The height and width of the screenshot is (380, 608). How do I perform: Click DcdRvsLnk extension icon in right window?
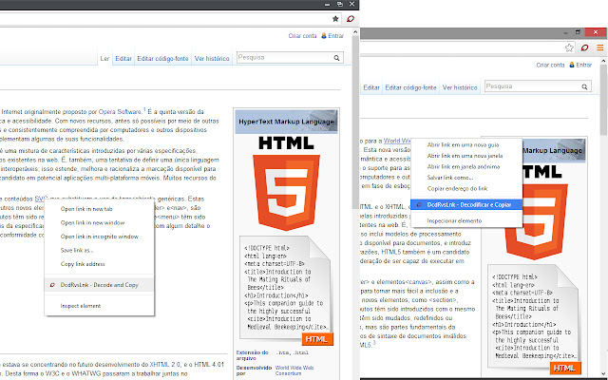click(584, 47)
